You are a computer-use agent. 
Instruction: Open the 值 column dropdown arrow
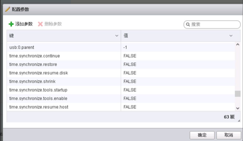tap(231, 36)
